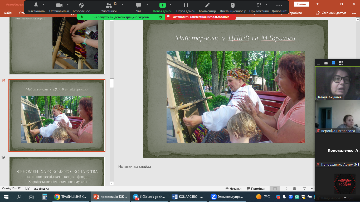The image size is (360, 202).
Task: Click Windows Security tray icon
Action: pos(303,196)
